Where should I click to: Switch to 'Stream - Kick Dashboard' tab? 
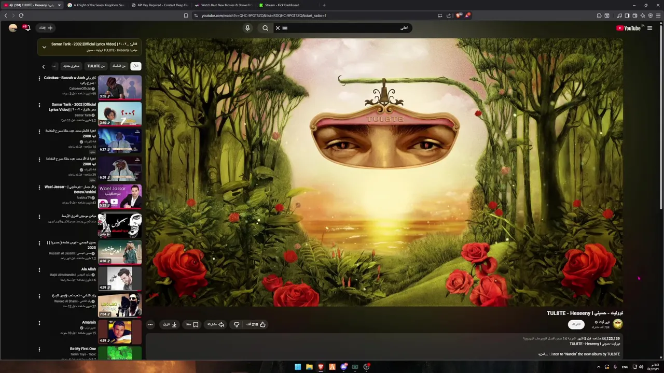287,5
